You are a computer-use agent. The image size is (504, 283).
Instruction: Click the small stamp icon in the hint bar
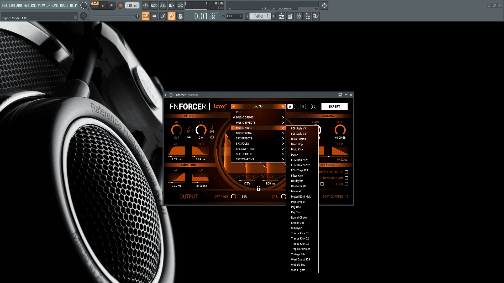pos(75,18)
